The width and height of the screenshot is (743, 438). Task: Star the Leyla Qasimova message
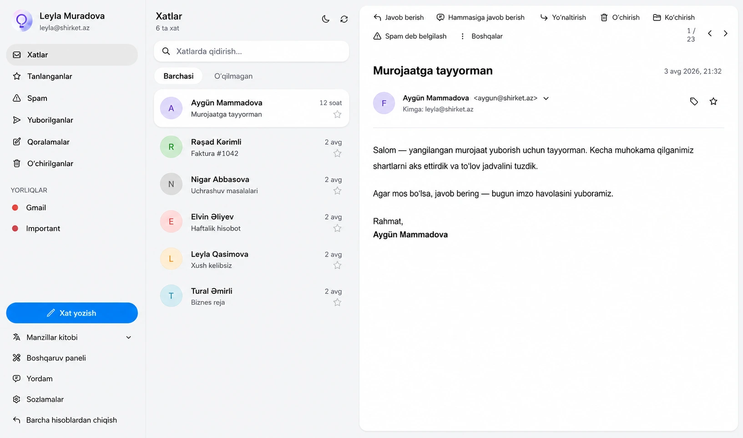coord(337,266)
